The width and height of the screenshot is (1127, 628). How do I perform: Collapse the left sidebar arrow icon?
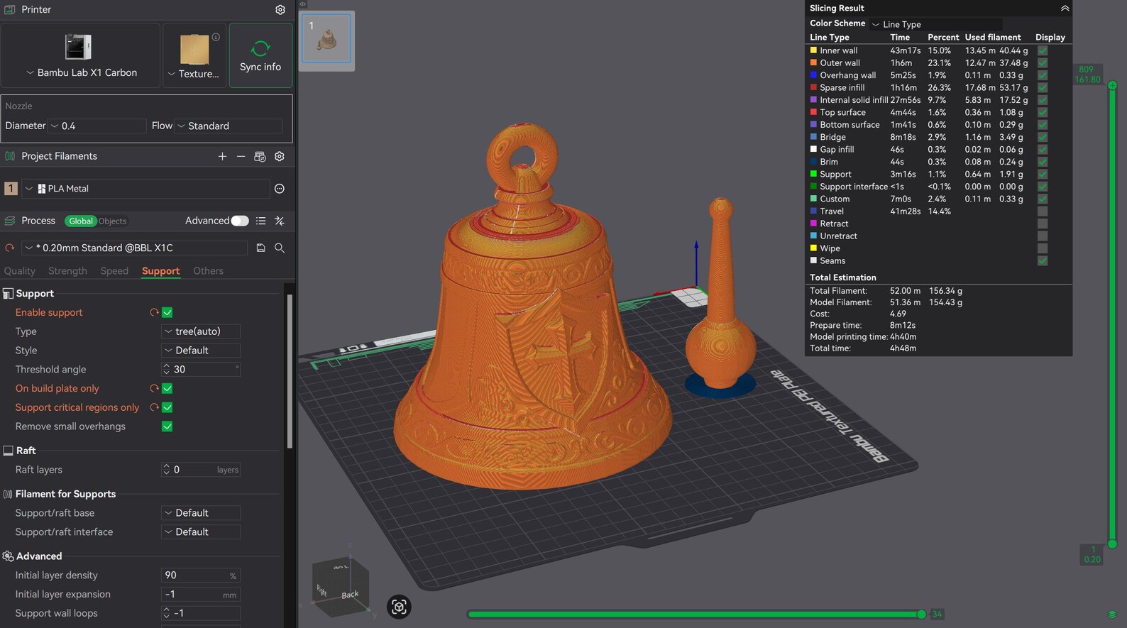(302, 4)
